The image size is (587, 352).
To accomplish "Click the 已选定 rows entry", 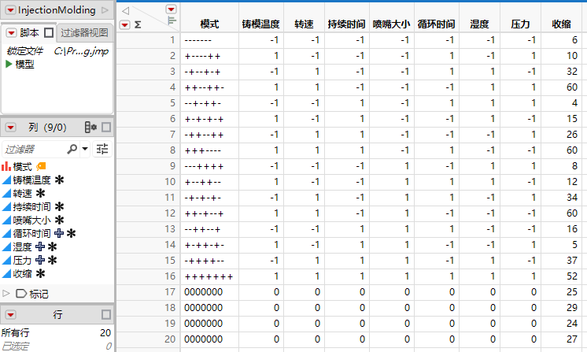I will click(x=56, y=346).
